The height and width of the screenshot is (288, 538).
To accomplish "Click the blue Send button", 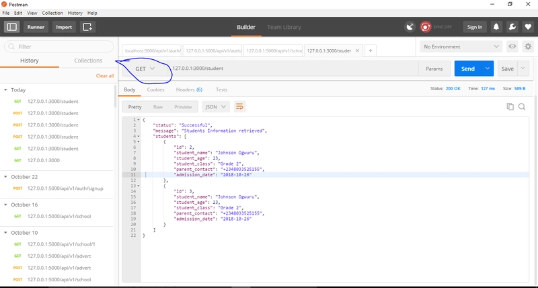I will coord(468,69).
